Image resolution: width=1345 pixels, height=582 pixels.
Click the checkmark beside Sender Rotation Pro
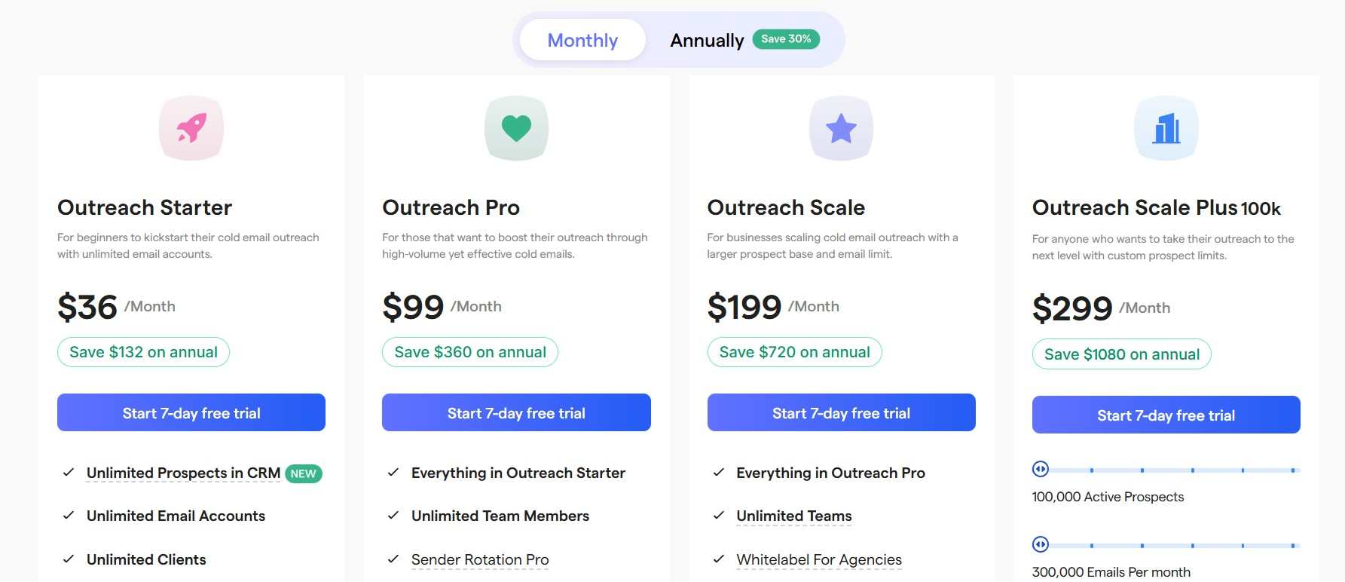(392, 559)
